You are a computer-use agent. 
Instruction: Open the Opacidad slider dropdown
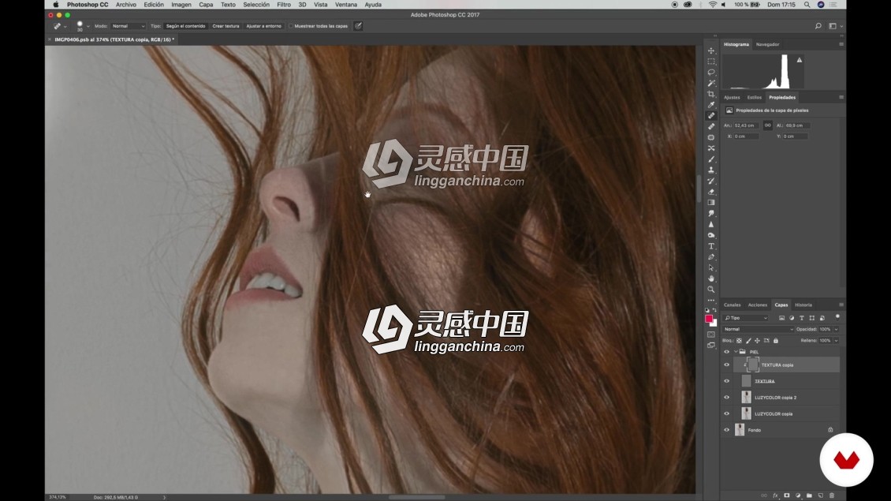836,329
